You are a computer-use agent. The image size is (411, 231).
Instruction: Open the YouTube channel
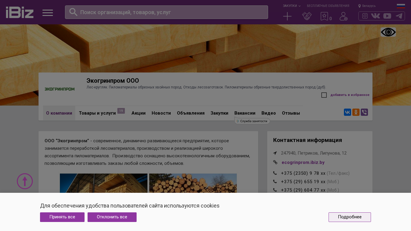pyautogui.click(x=387, y=16)
